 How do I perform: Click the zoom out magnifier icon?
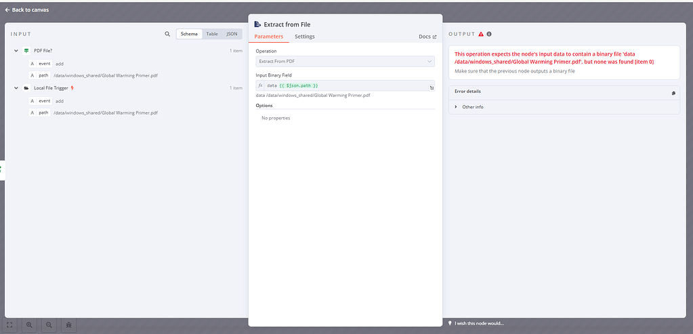[x=49, y=325]
